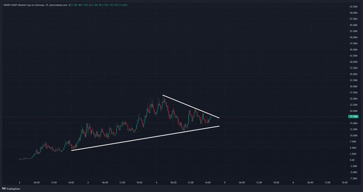Select the upper descending white trendline
Screen dimensions: 363x192
[x=191, y=107]
